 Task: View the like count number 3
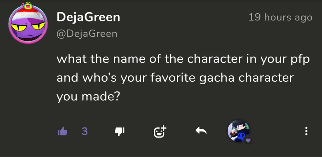(x=84, y=132)
